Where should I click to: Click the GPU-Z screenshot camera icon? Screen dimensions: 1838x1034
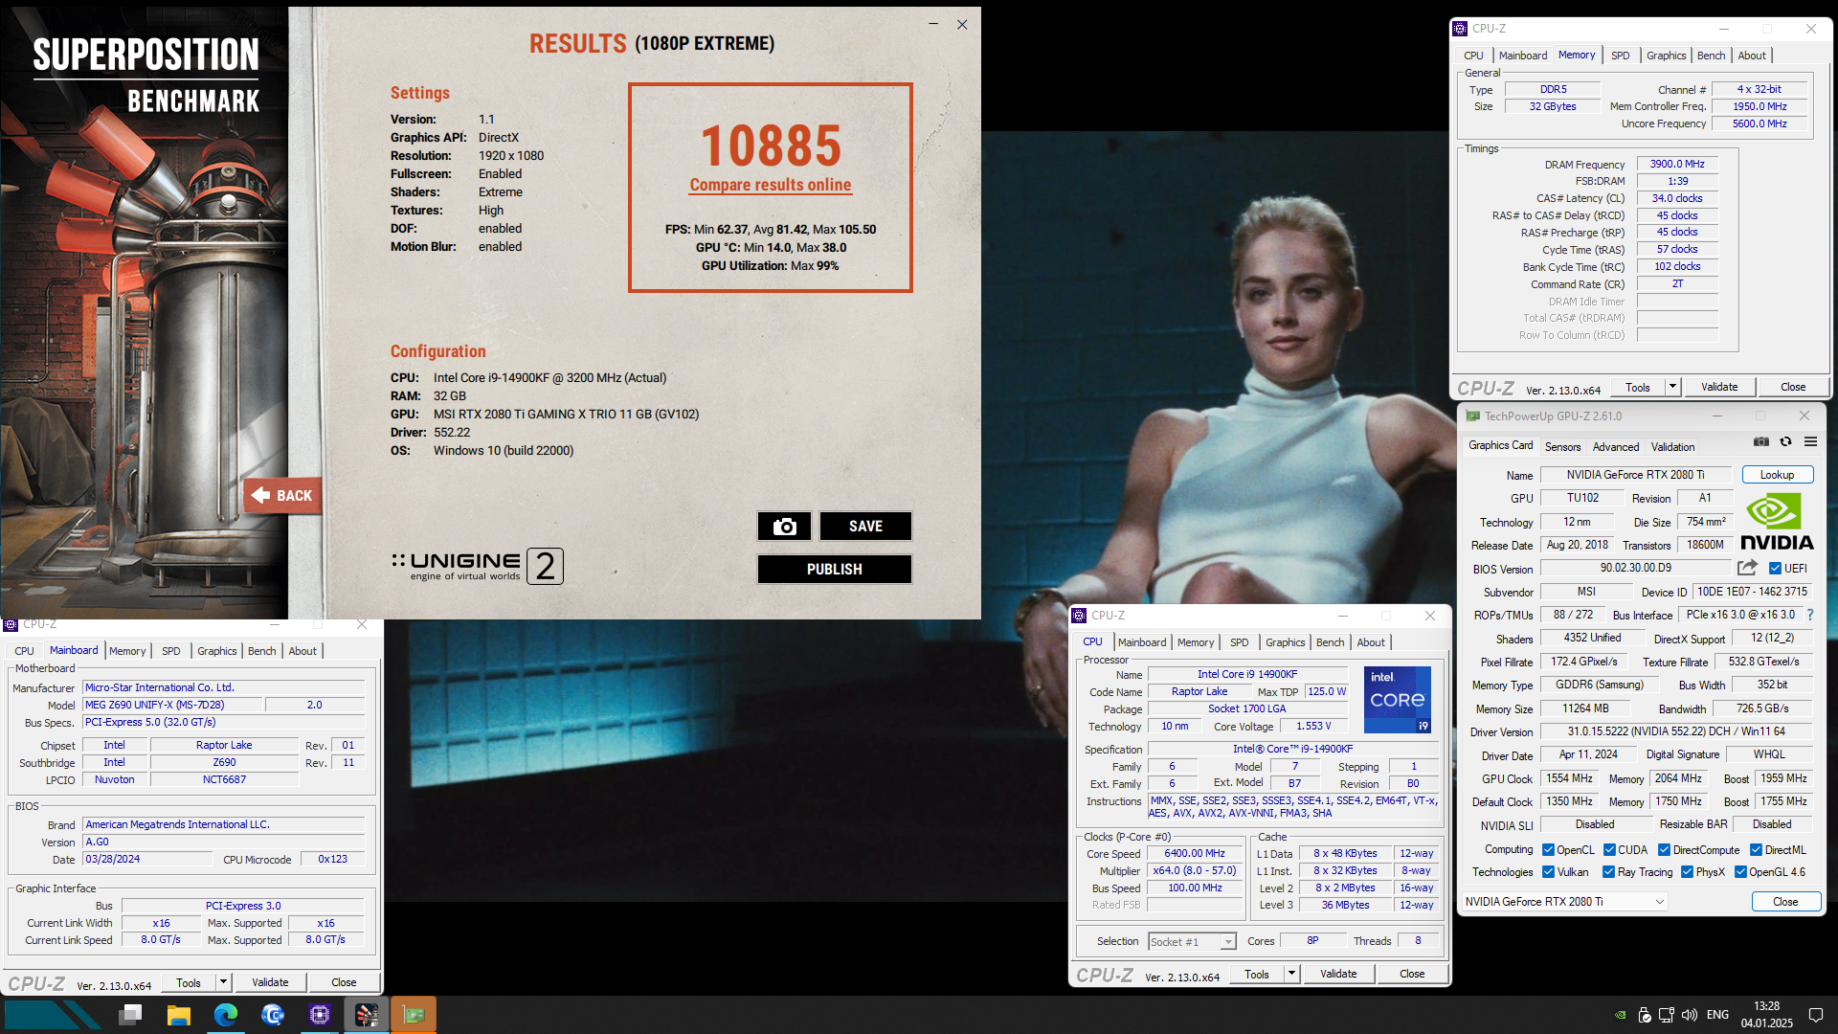[1760, 442]
